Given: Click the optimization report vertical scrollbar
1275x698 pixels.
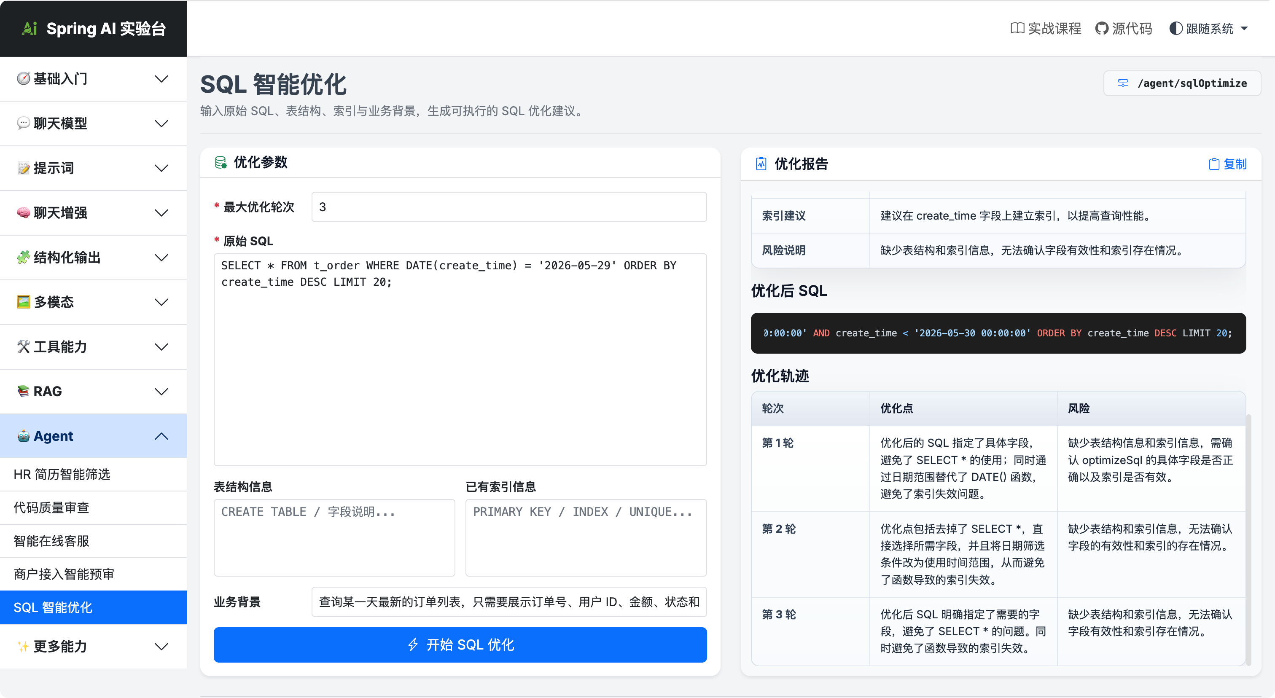Looking at the screenshot, I should point(1248,539).
